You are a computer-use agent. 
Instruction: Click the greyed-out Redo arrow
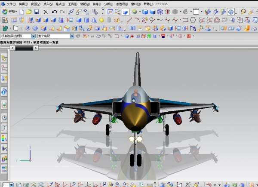tap(62, 12)
